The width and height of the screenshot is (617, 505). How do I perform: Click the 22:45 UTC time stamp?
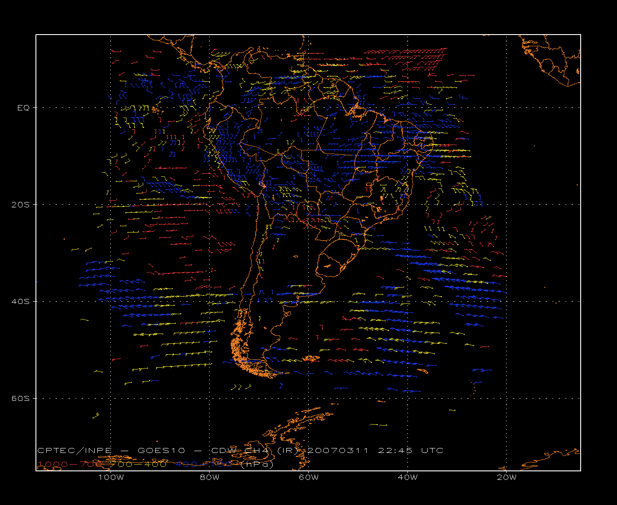click(411, 451)
